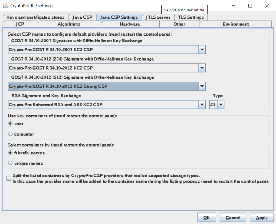Open the Hardware tab

[x=130, y=24]
